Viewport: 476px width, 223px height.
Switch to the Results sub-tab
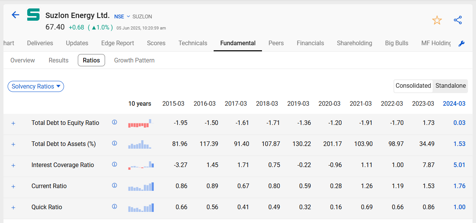point(59,61)
